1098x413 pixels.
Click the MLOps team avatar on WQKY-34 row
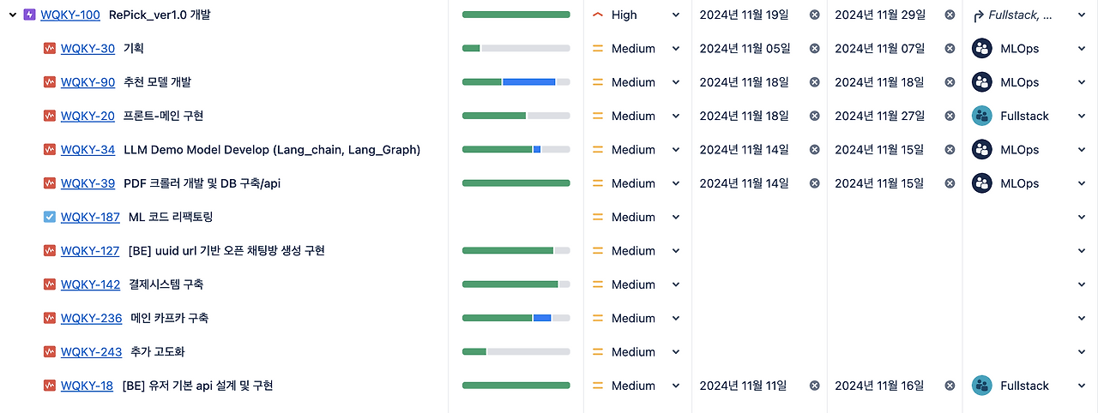point(981,150)
